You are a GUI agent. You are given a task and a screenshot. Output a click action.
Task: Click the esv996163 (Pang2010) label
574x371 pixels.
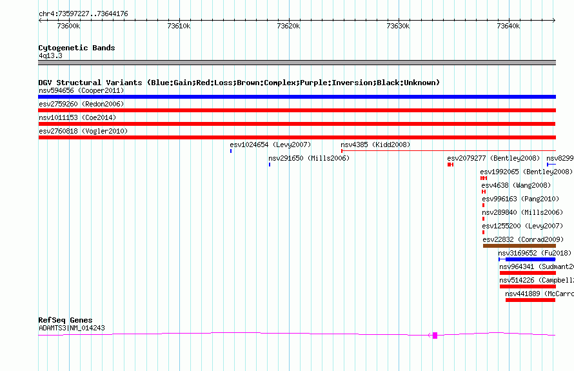[520, 199]
